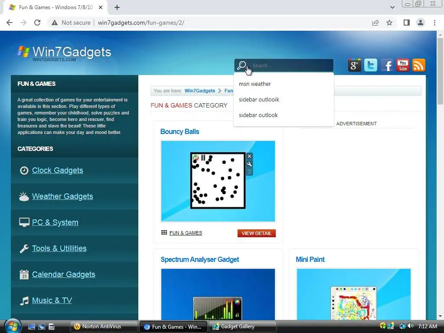Click the weather icon beside Weather Gadgets
Image resolution: width=444 pixels, height=333 pixels.
[x=24, y=196]
